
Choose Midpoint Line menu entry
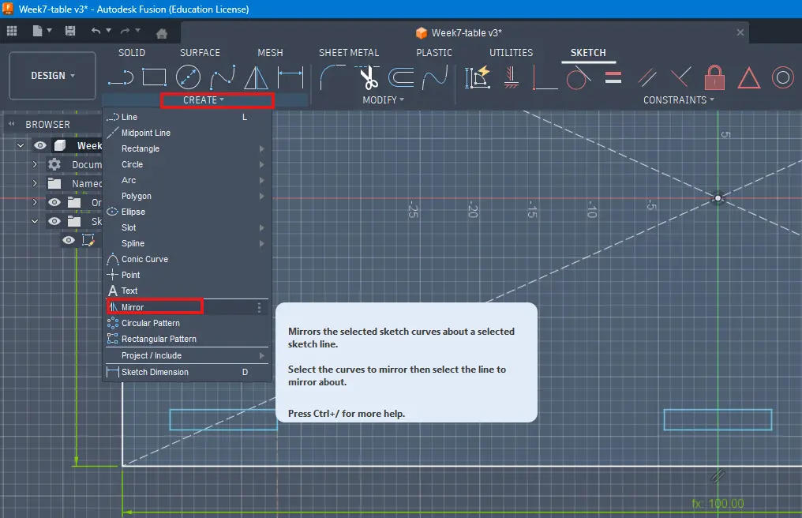(187, 133)
